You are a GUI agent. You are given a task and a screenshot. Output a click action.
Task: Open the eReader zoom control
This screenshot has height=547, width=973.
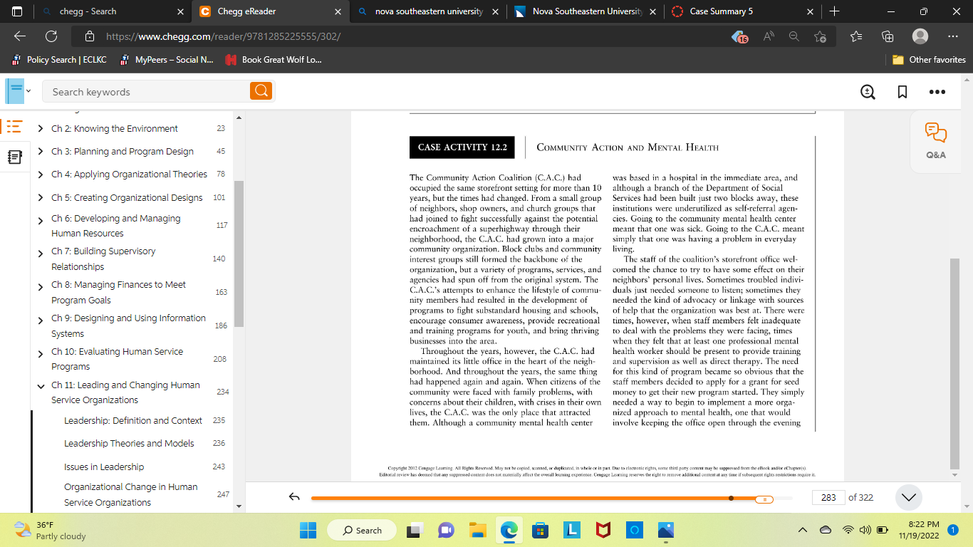coord(868,92)
